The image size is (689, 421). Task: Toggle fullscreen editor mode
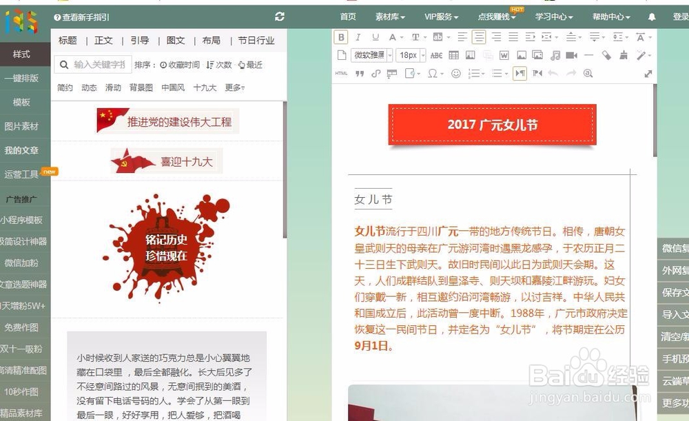pyautogui.click(x=648, y=74)
